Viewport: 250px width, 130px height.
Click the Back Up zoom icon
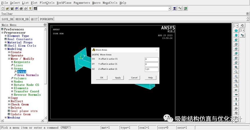point(236,76)
